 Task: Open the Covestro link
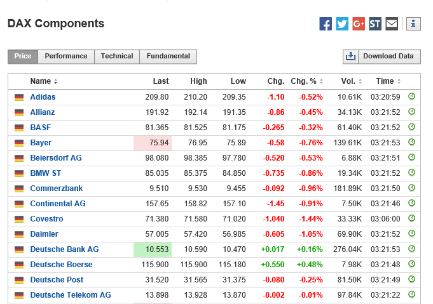pyautogui.click(x=46, y=219)
